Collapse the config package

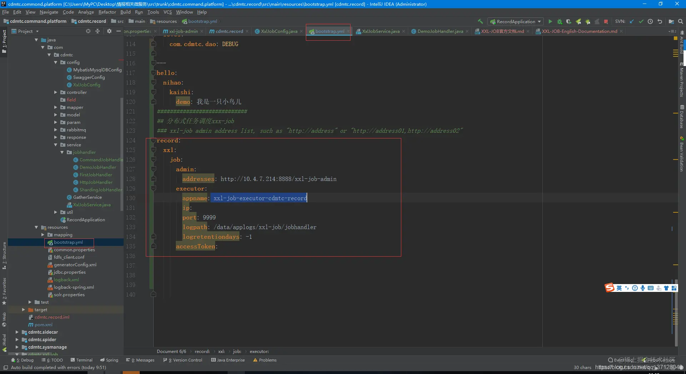pos(55,62)
